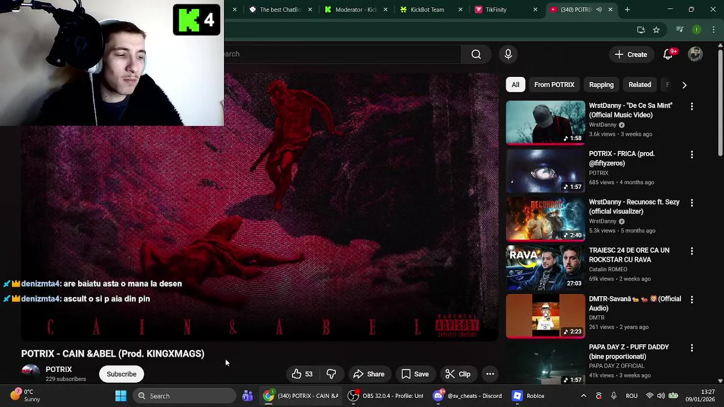Click install app icon in address bar
The width and height of the screenshot is (724, 407).
pyautogui.click(x=641, y=30)
